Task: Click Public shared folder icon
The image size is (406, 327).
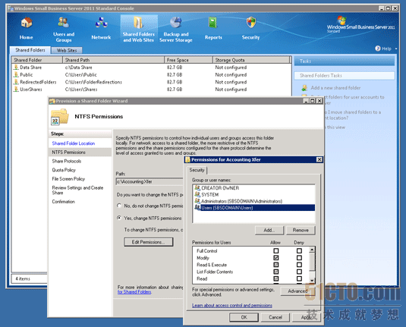Action: 16,74
